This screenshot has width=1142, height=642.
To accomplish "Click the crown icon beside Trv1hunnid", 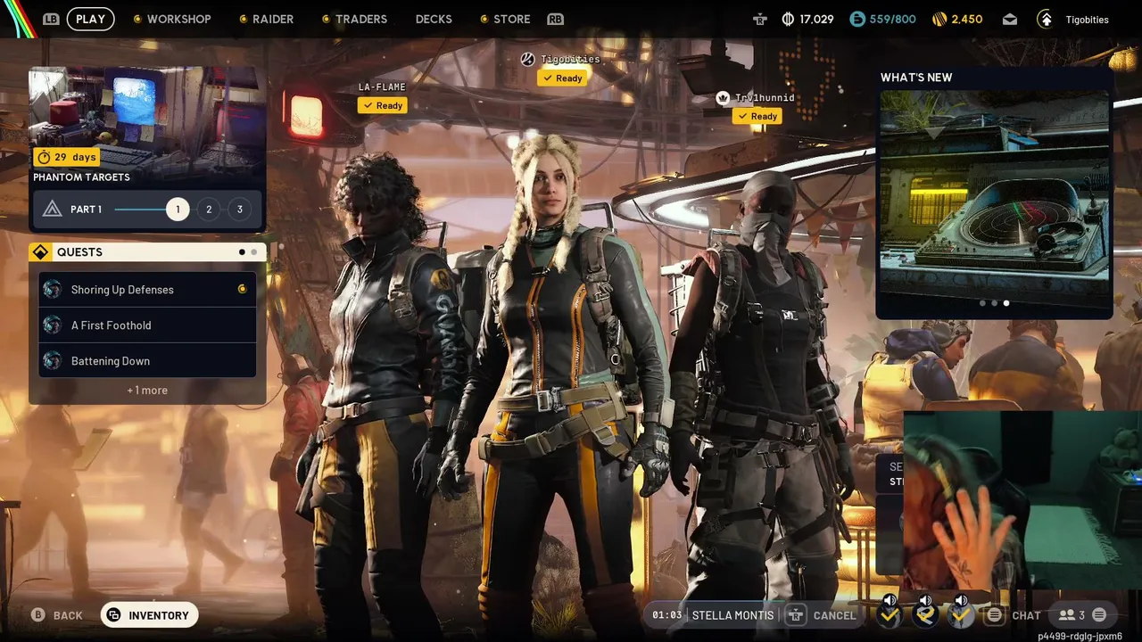I will tap(723, 98).
